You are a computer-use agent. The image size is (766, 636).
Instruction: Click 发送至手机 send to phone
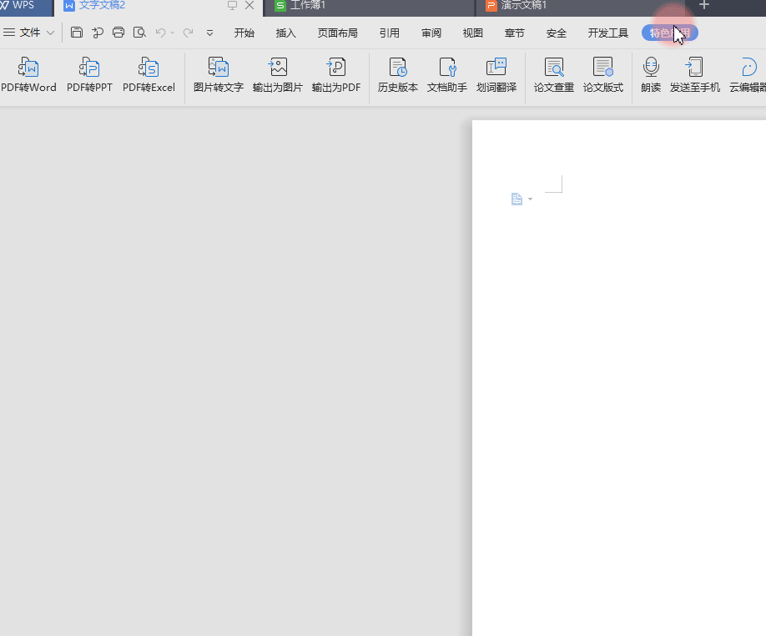[695, 76]
